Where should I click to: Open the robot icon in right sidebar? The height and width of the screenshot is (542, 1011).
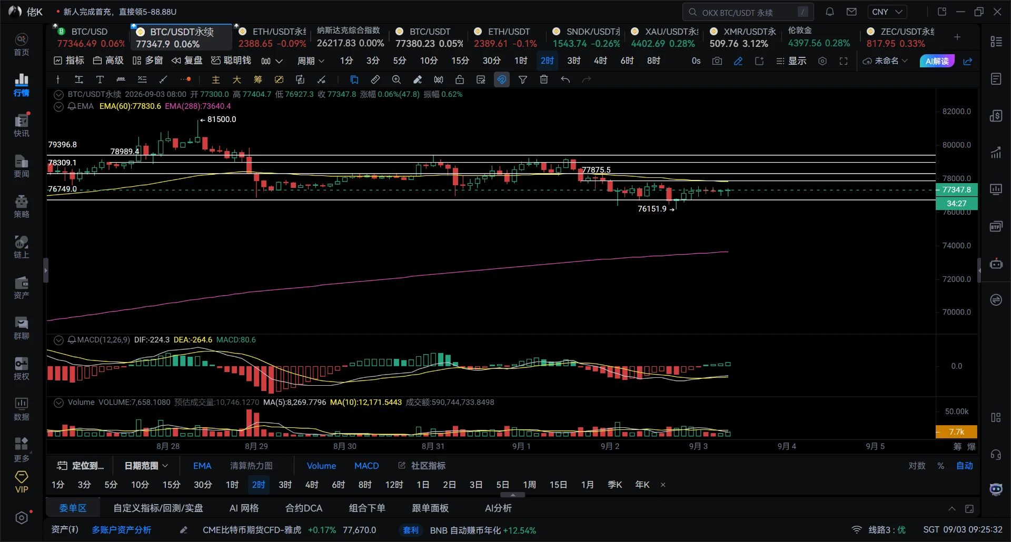tap(996, 263)
